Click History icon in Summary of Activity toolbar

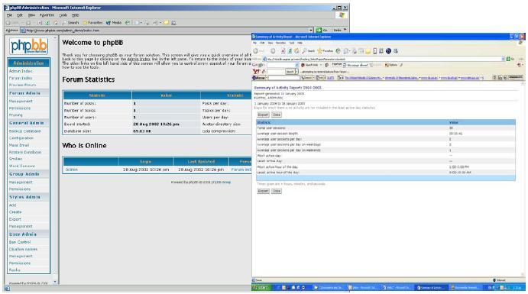(338, 51)
